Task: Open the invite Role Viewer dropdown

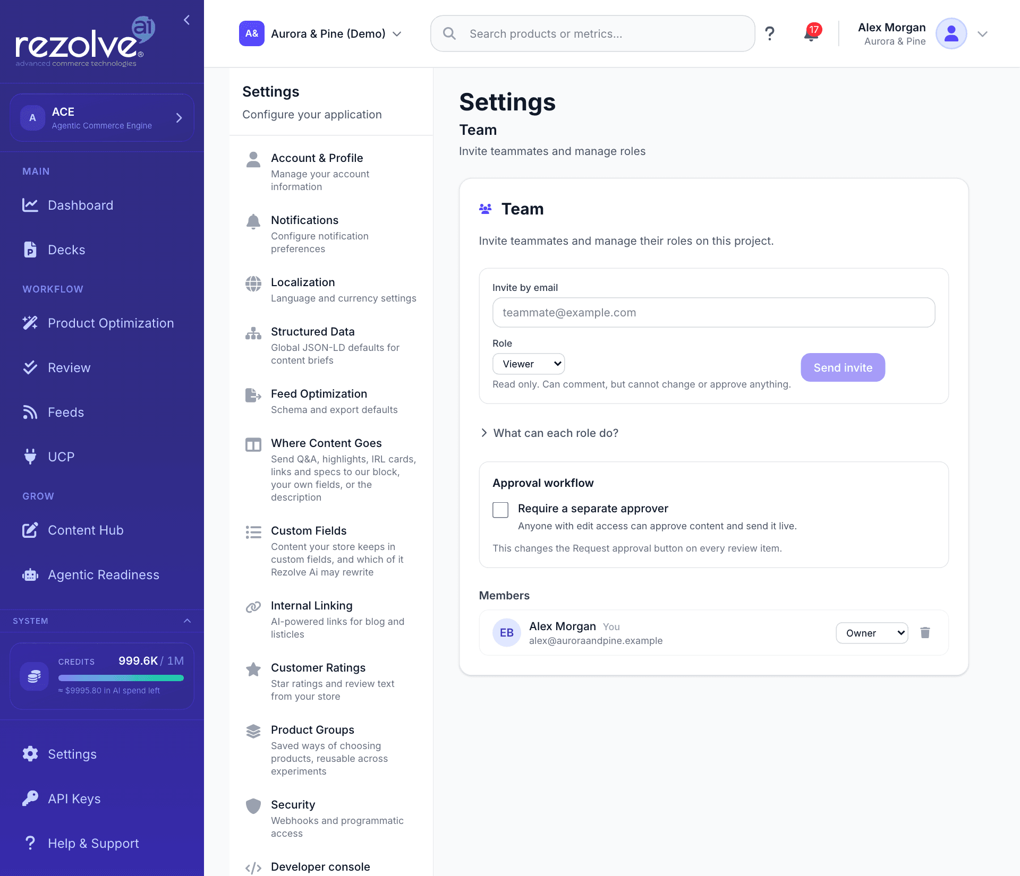Action: [529, 364]
